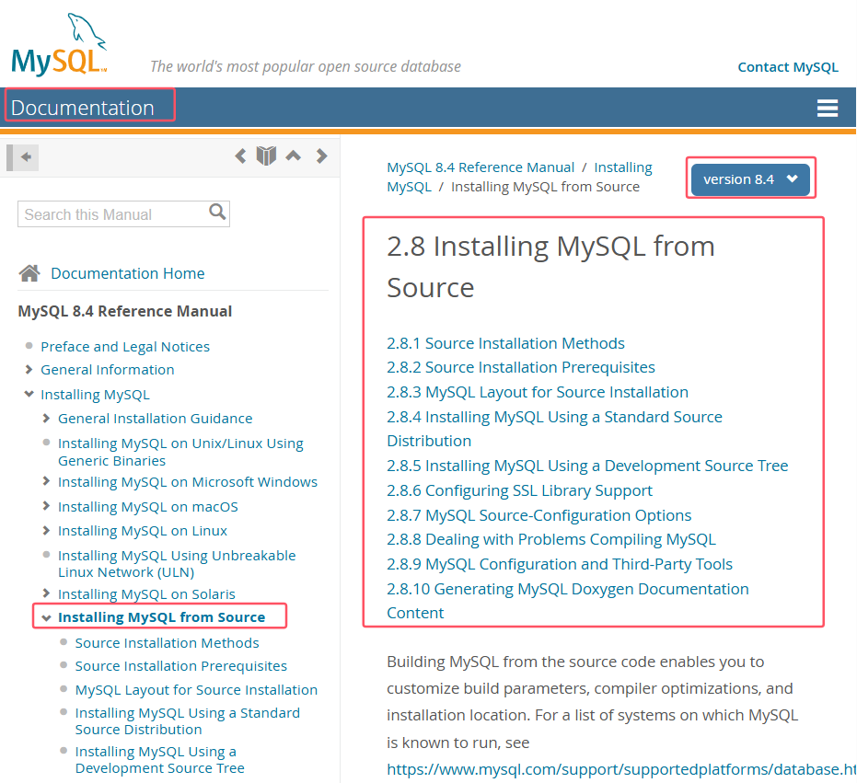This screenshot has height=783, width=857.
Task: Open the Documentation header link
Action: click(83, 108)
